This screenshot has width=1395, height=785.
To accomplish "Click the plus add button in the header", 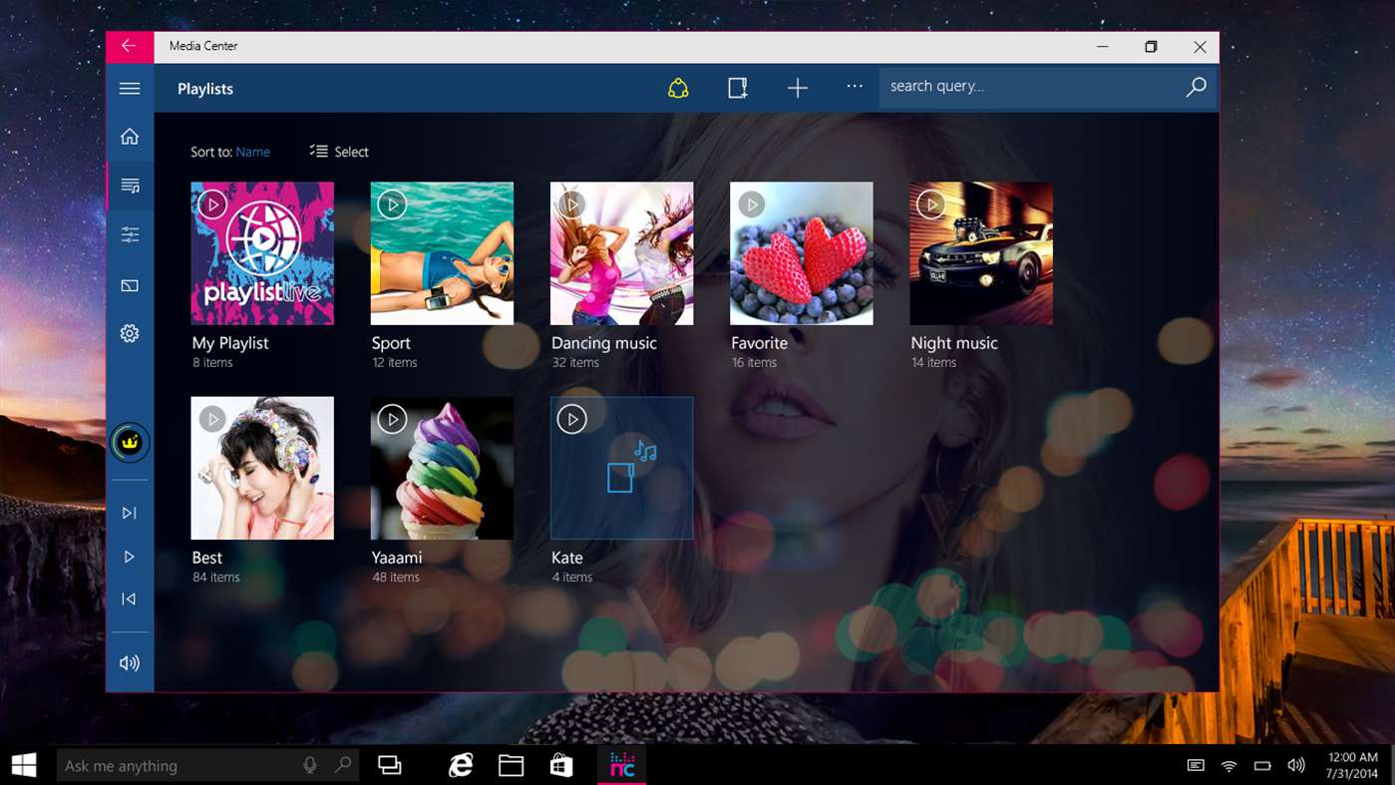I will (x=797, y=89).
